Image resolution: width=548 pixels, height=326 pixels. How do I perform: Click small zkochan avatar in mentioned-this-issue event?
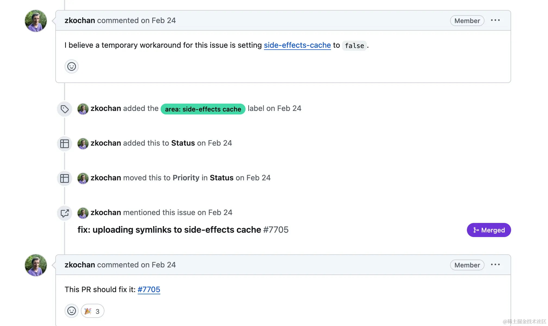pyautogui.click(x=83, y=213)
